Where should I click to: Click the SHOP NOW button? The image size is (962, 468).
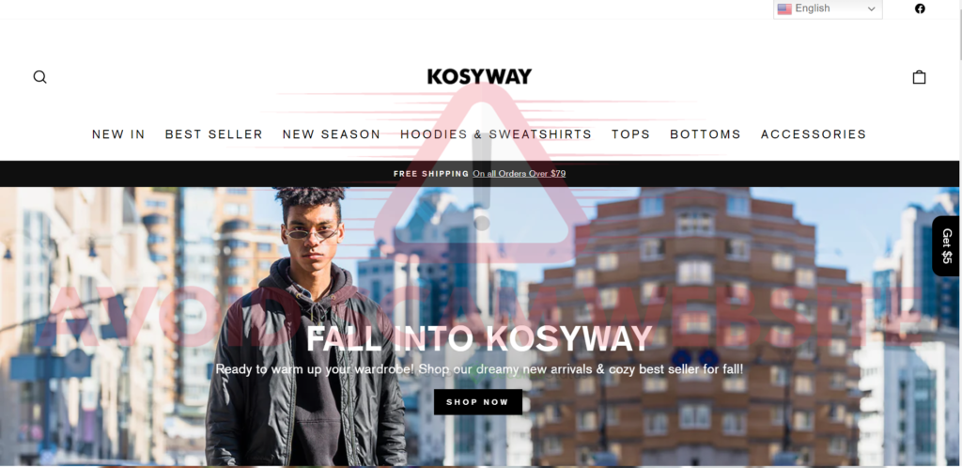pyautogui.click(x=478, y=402)
